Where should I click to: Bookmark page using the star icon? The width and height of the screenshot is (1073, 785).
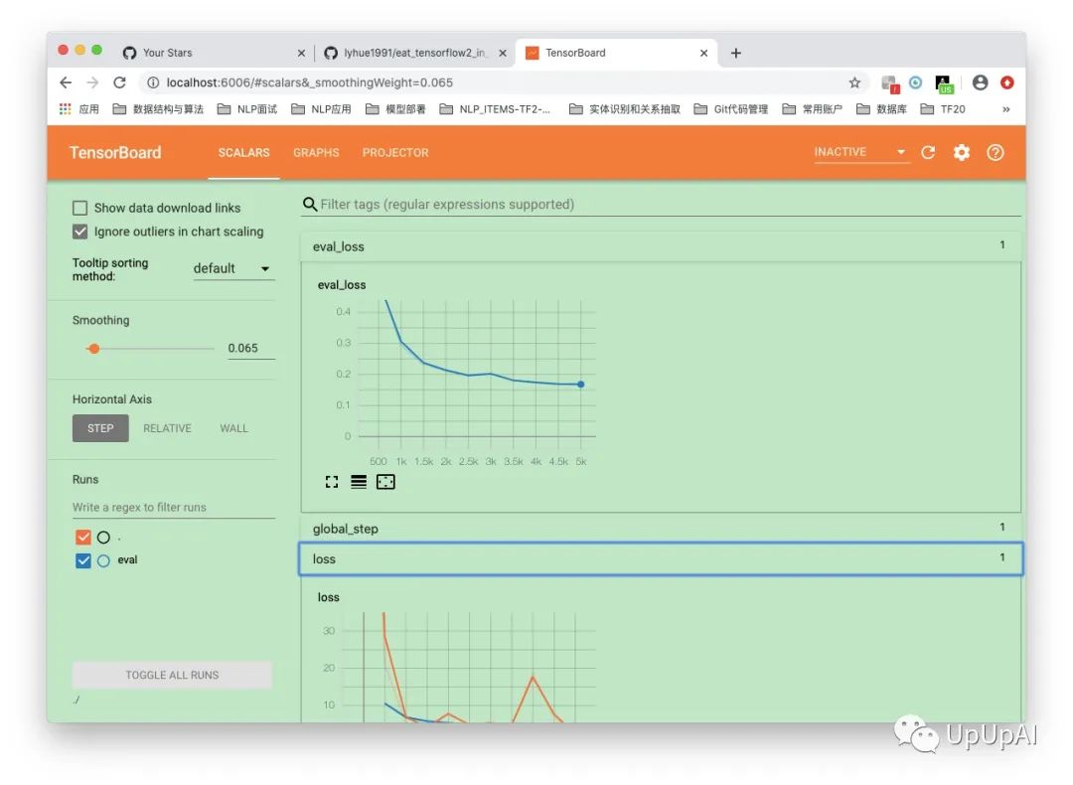pos(854,82)
